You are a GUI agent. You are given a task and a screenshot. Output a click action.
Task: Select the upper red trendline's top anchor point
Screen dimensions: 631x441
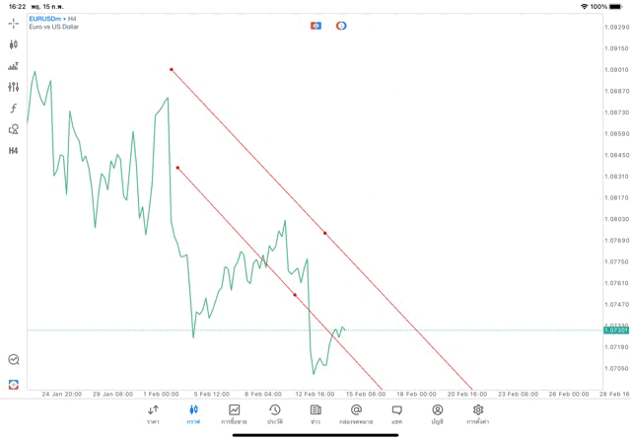(x=172, y=69)
